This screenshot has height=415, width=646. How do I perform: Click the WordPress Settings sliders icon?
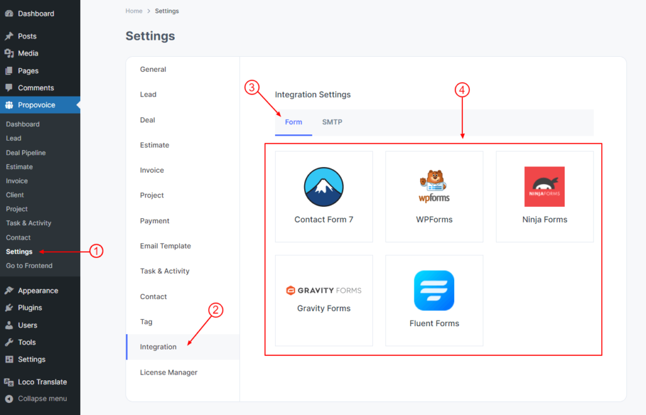pos(9,359)
